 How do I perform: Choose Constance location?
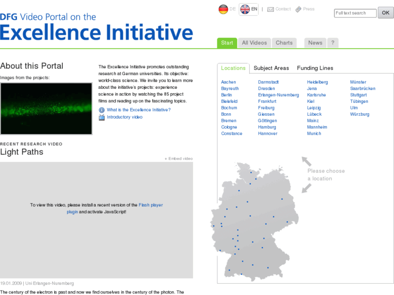pyautogui.click(x=231, y=134)
